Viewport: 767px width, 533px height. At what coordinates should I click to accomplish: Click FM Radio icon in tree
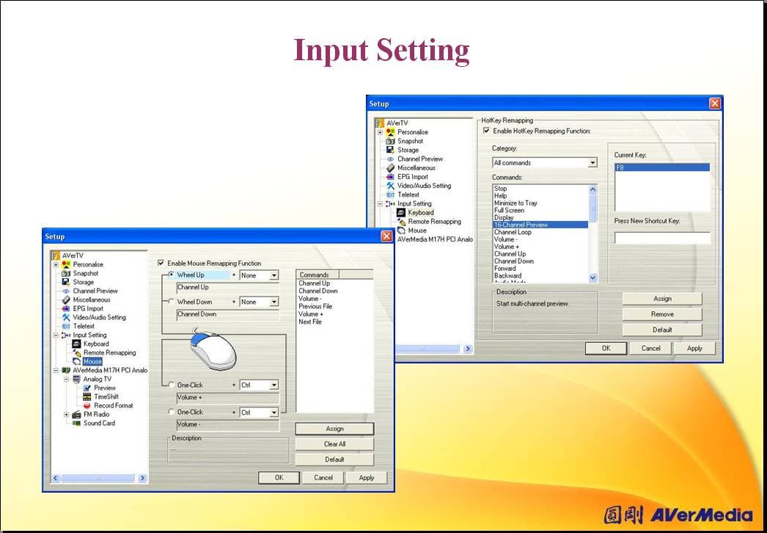tap(76, 415)
